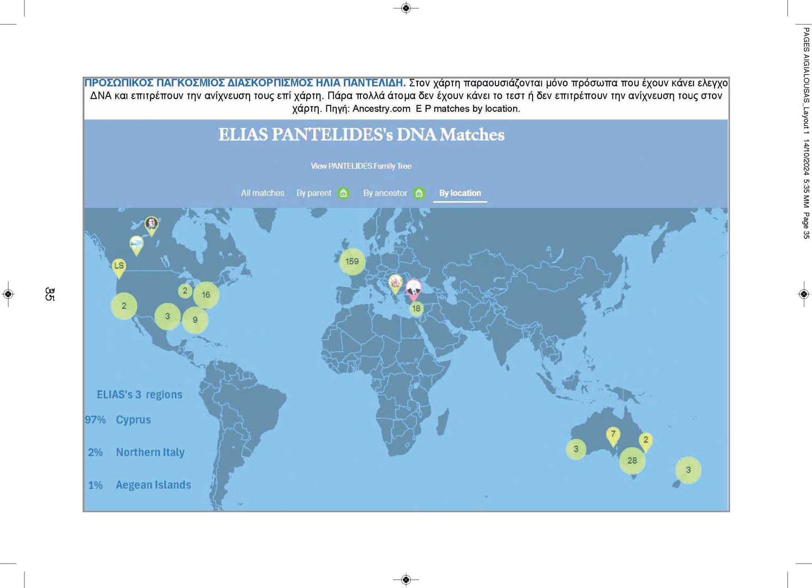The height and width of the screenshot is (588, 812).
Task: Switch to the All matches tab
Action: 263,193
